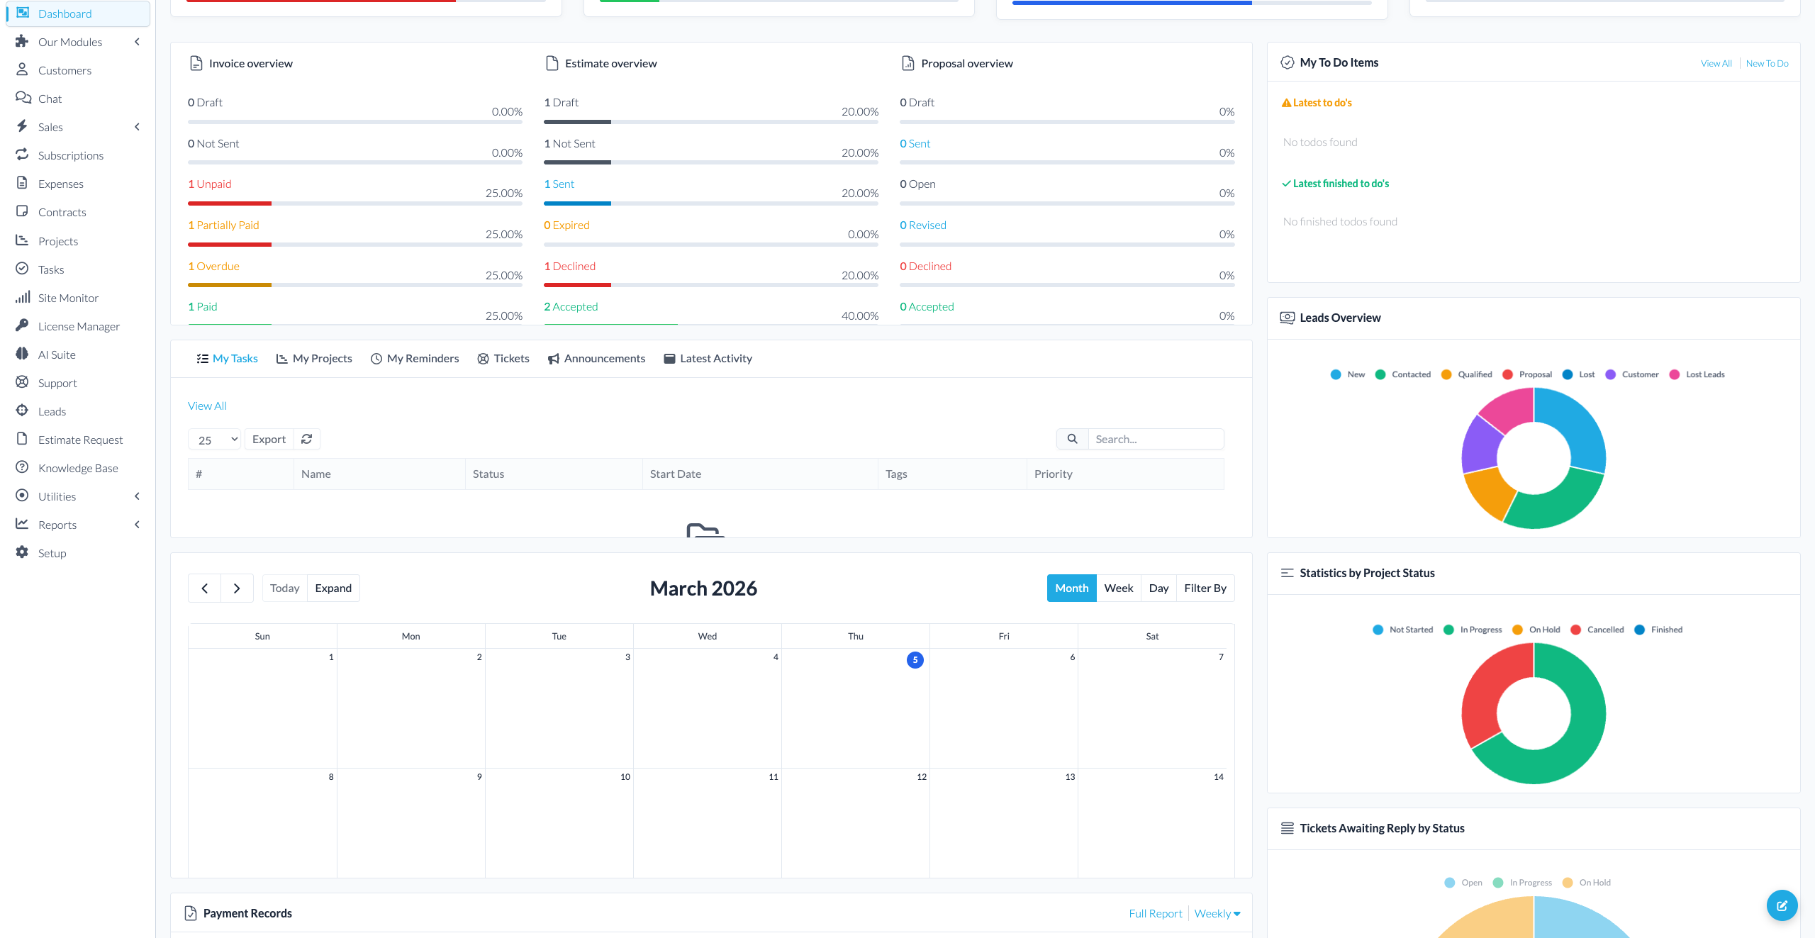
Task: Toggle Lost Leads legend item
Action: tap(1697, 374)
